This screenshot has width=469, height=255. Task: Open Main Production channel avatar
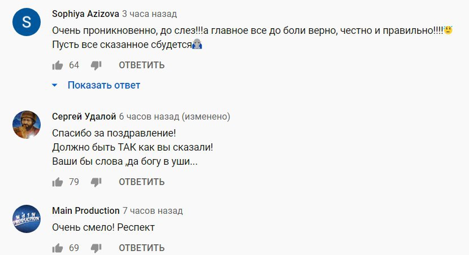click(27, 219)
